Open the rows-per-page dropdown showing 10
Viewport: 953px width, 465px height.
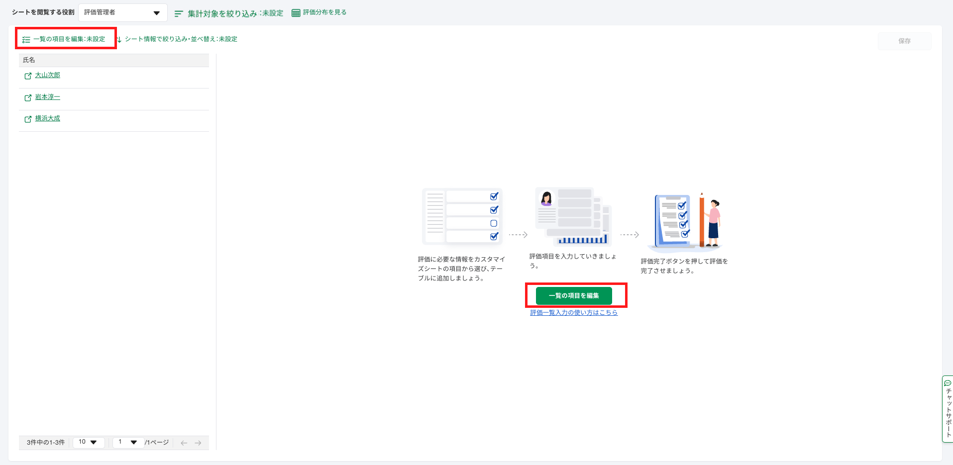88,442
